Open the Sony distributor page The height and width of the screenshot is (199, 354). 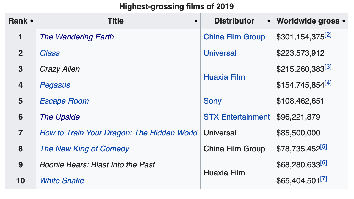click(212, 101)
